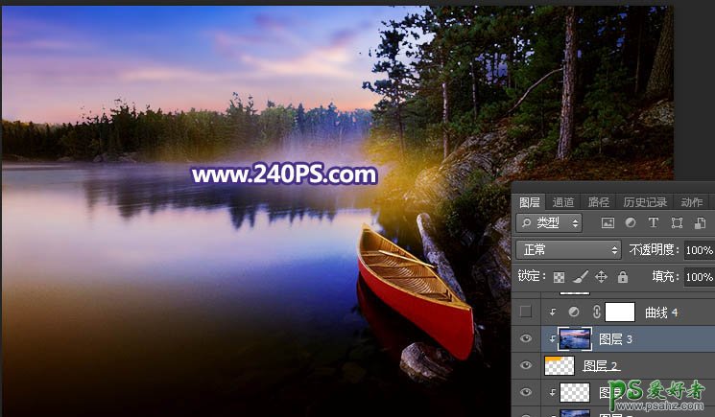This screenshot has height=417, width=715.
Task: Switch to the 通道 tab
Action: click(563, 202)
